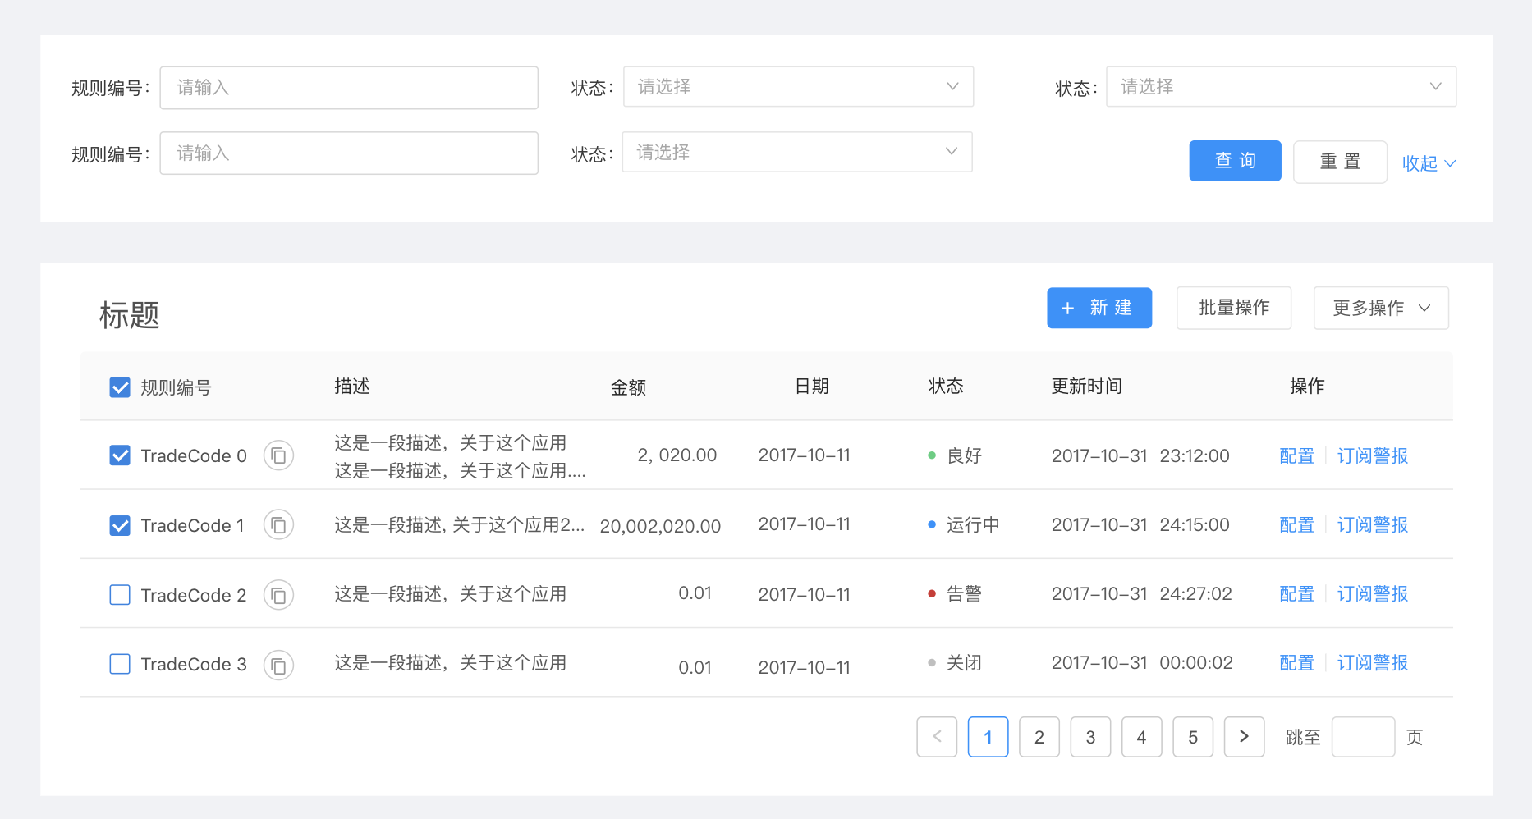Uncheck the TradeCode 1 row checkbox
The image size is (1532, 819).
[x=120, y=525]
